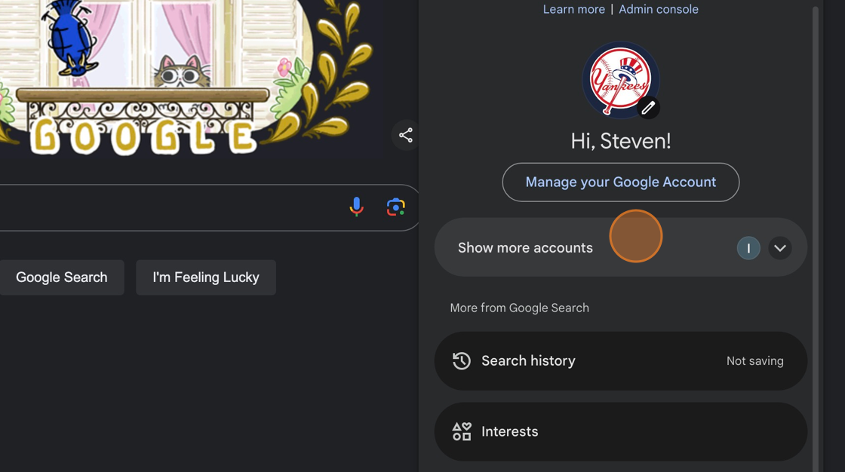
Task: Click the Hi, Steven! greeting text
Action: coord(620,141)
